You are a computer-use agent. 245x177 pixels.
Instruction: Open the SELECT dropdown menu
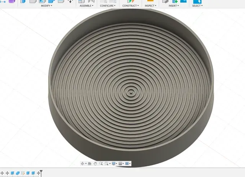click(197, 6)
